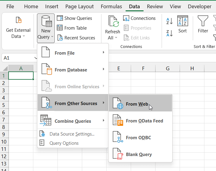
Task: Click the Connections icon
Action: [126, 18]
